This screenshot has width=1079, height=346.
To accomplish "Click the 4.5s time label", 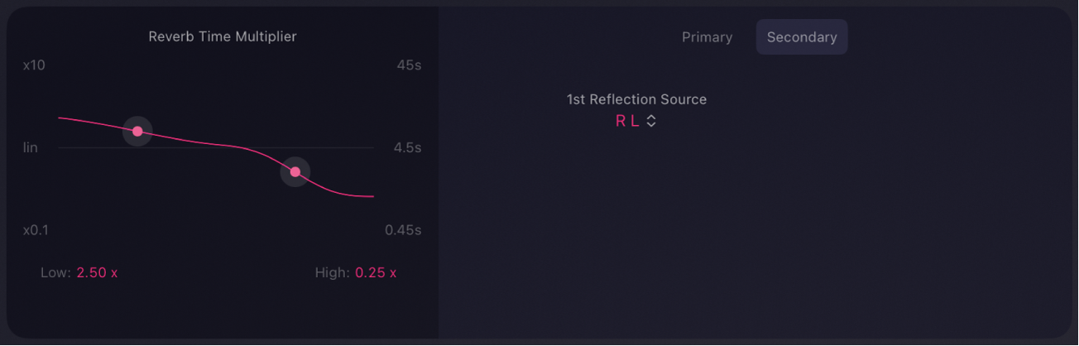I will tap(407, 147).
